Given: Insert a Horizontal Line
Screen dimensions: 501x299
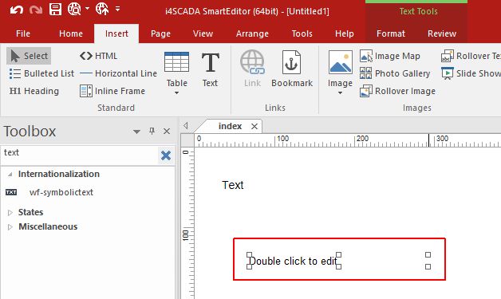Looking at the screenshot, I should (x=118, y=73).
